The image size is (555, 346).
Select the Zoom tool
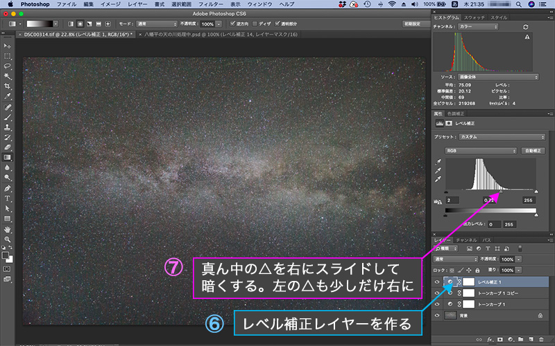tap(7, 239)
